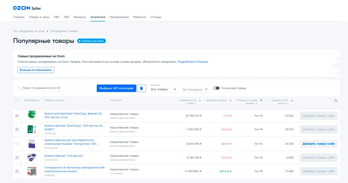
Task: Click Добавить товар к себе for SvetoCopy 000877
Action: tap(319, 129)
